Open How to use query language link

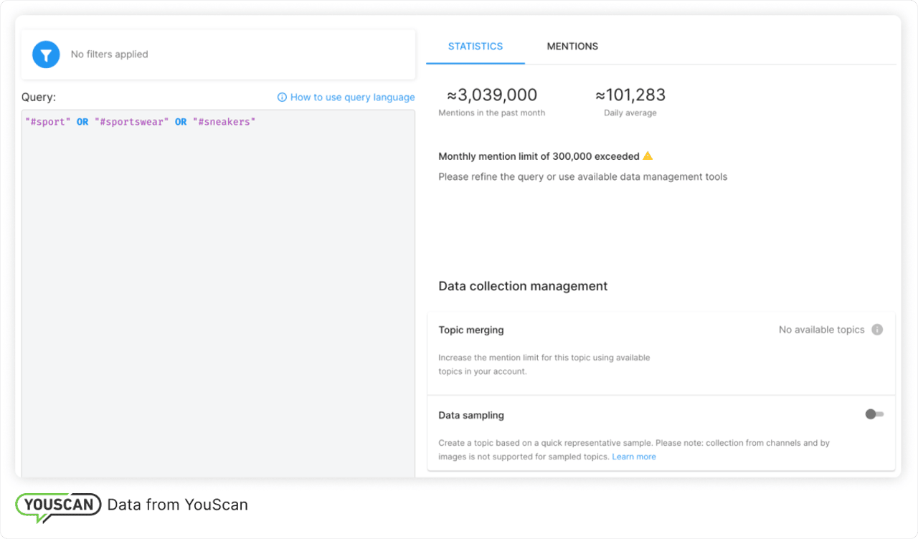[352, 97]
